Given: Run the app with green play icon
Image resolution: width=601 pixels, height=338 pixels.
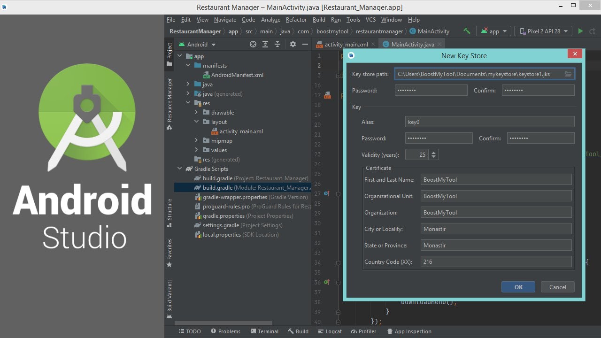Looking at the screenshot, I should pyautogui.click(x=580, y=31).
